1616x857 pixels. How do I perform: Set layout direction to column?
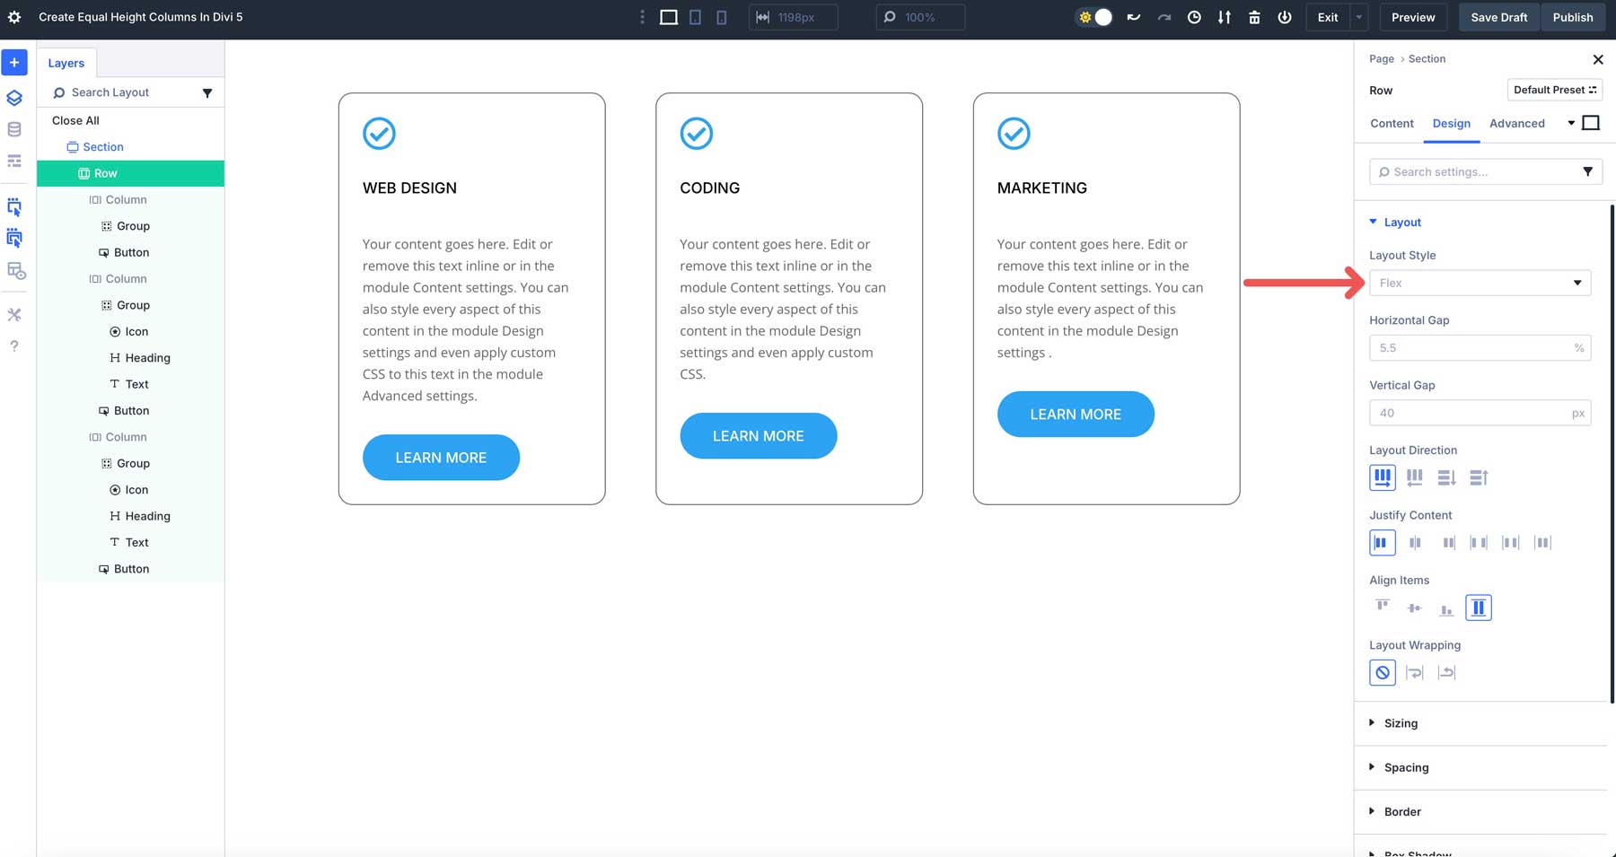pos(1446,477)
